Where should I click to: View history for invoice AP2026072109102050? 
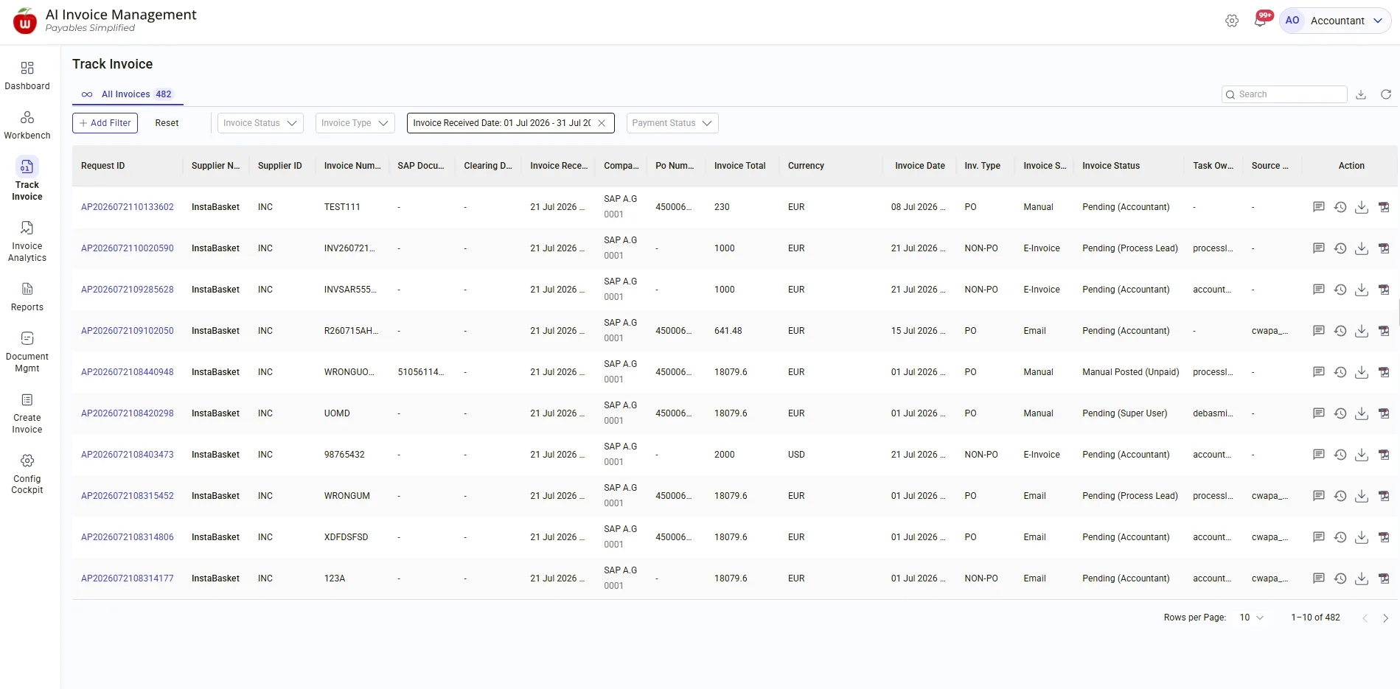pos(1340,331)
